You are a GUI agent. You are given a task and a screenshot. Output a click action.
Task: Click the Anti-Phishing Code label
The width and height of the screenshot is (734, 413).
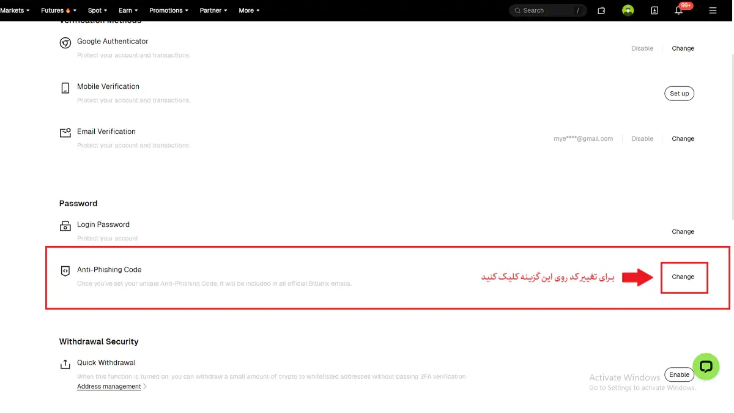tap(109, 270)
